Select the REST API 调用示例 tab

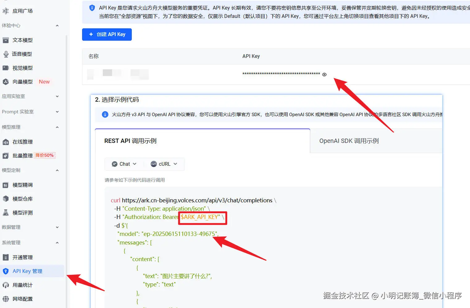point(130,141)
